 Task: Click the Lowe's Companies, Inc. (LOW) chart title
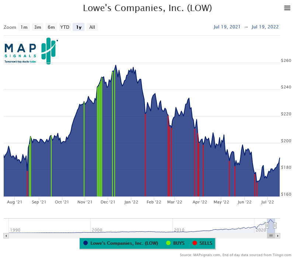(x=147, y=8)
